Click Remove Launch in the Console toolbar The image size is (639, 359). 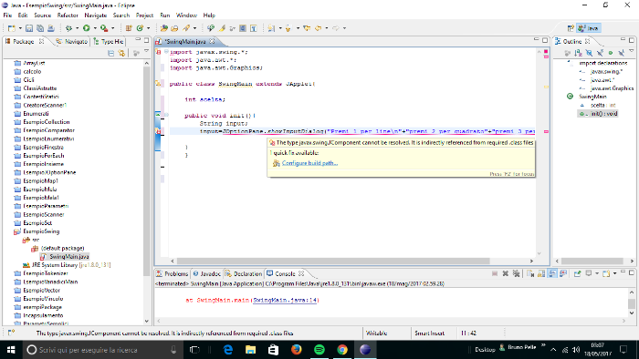click(506, 273)
